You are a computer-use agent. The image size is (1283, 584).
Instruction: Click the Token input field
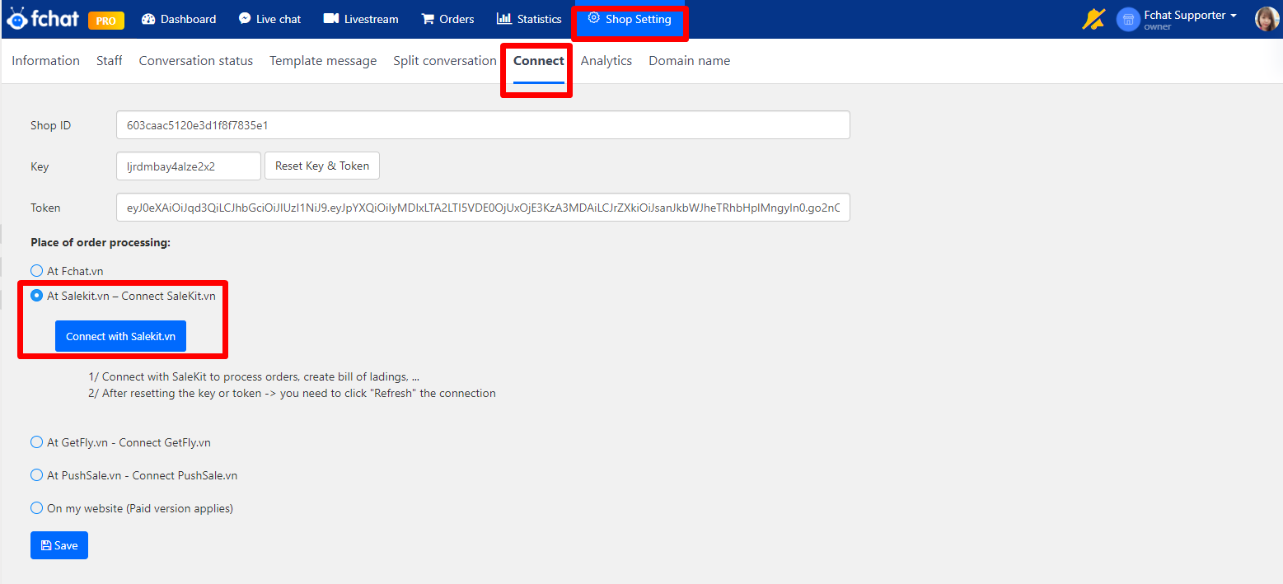click(483, 208)
